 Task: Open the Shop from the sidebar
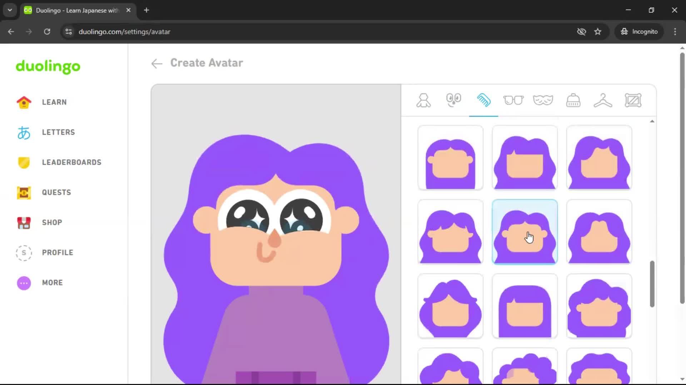tap(52, 222)
